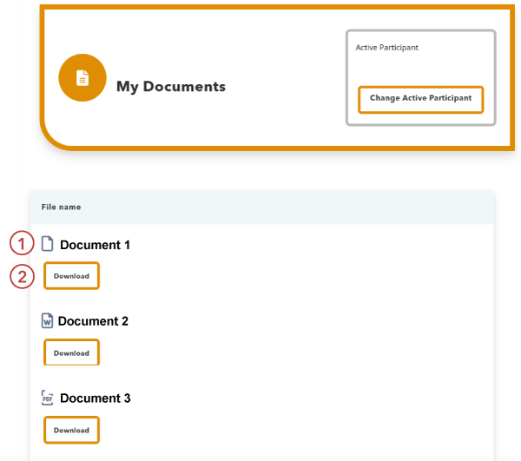Click the blank file icon beside Document 1

48,244
